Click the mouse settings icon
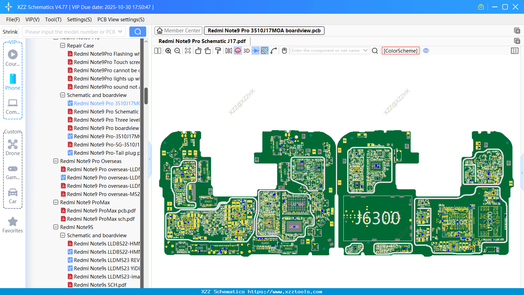The width and height of the screenshot is (524, 295). (x=284, y=51)
